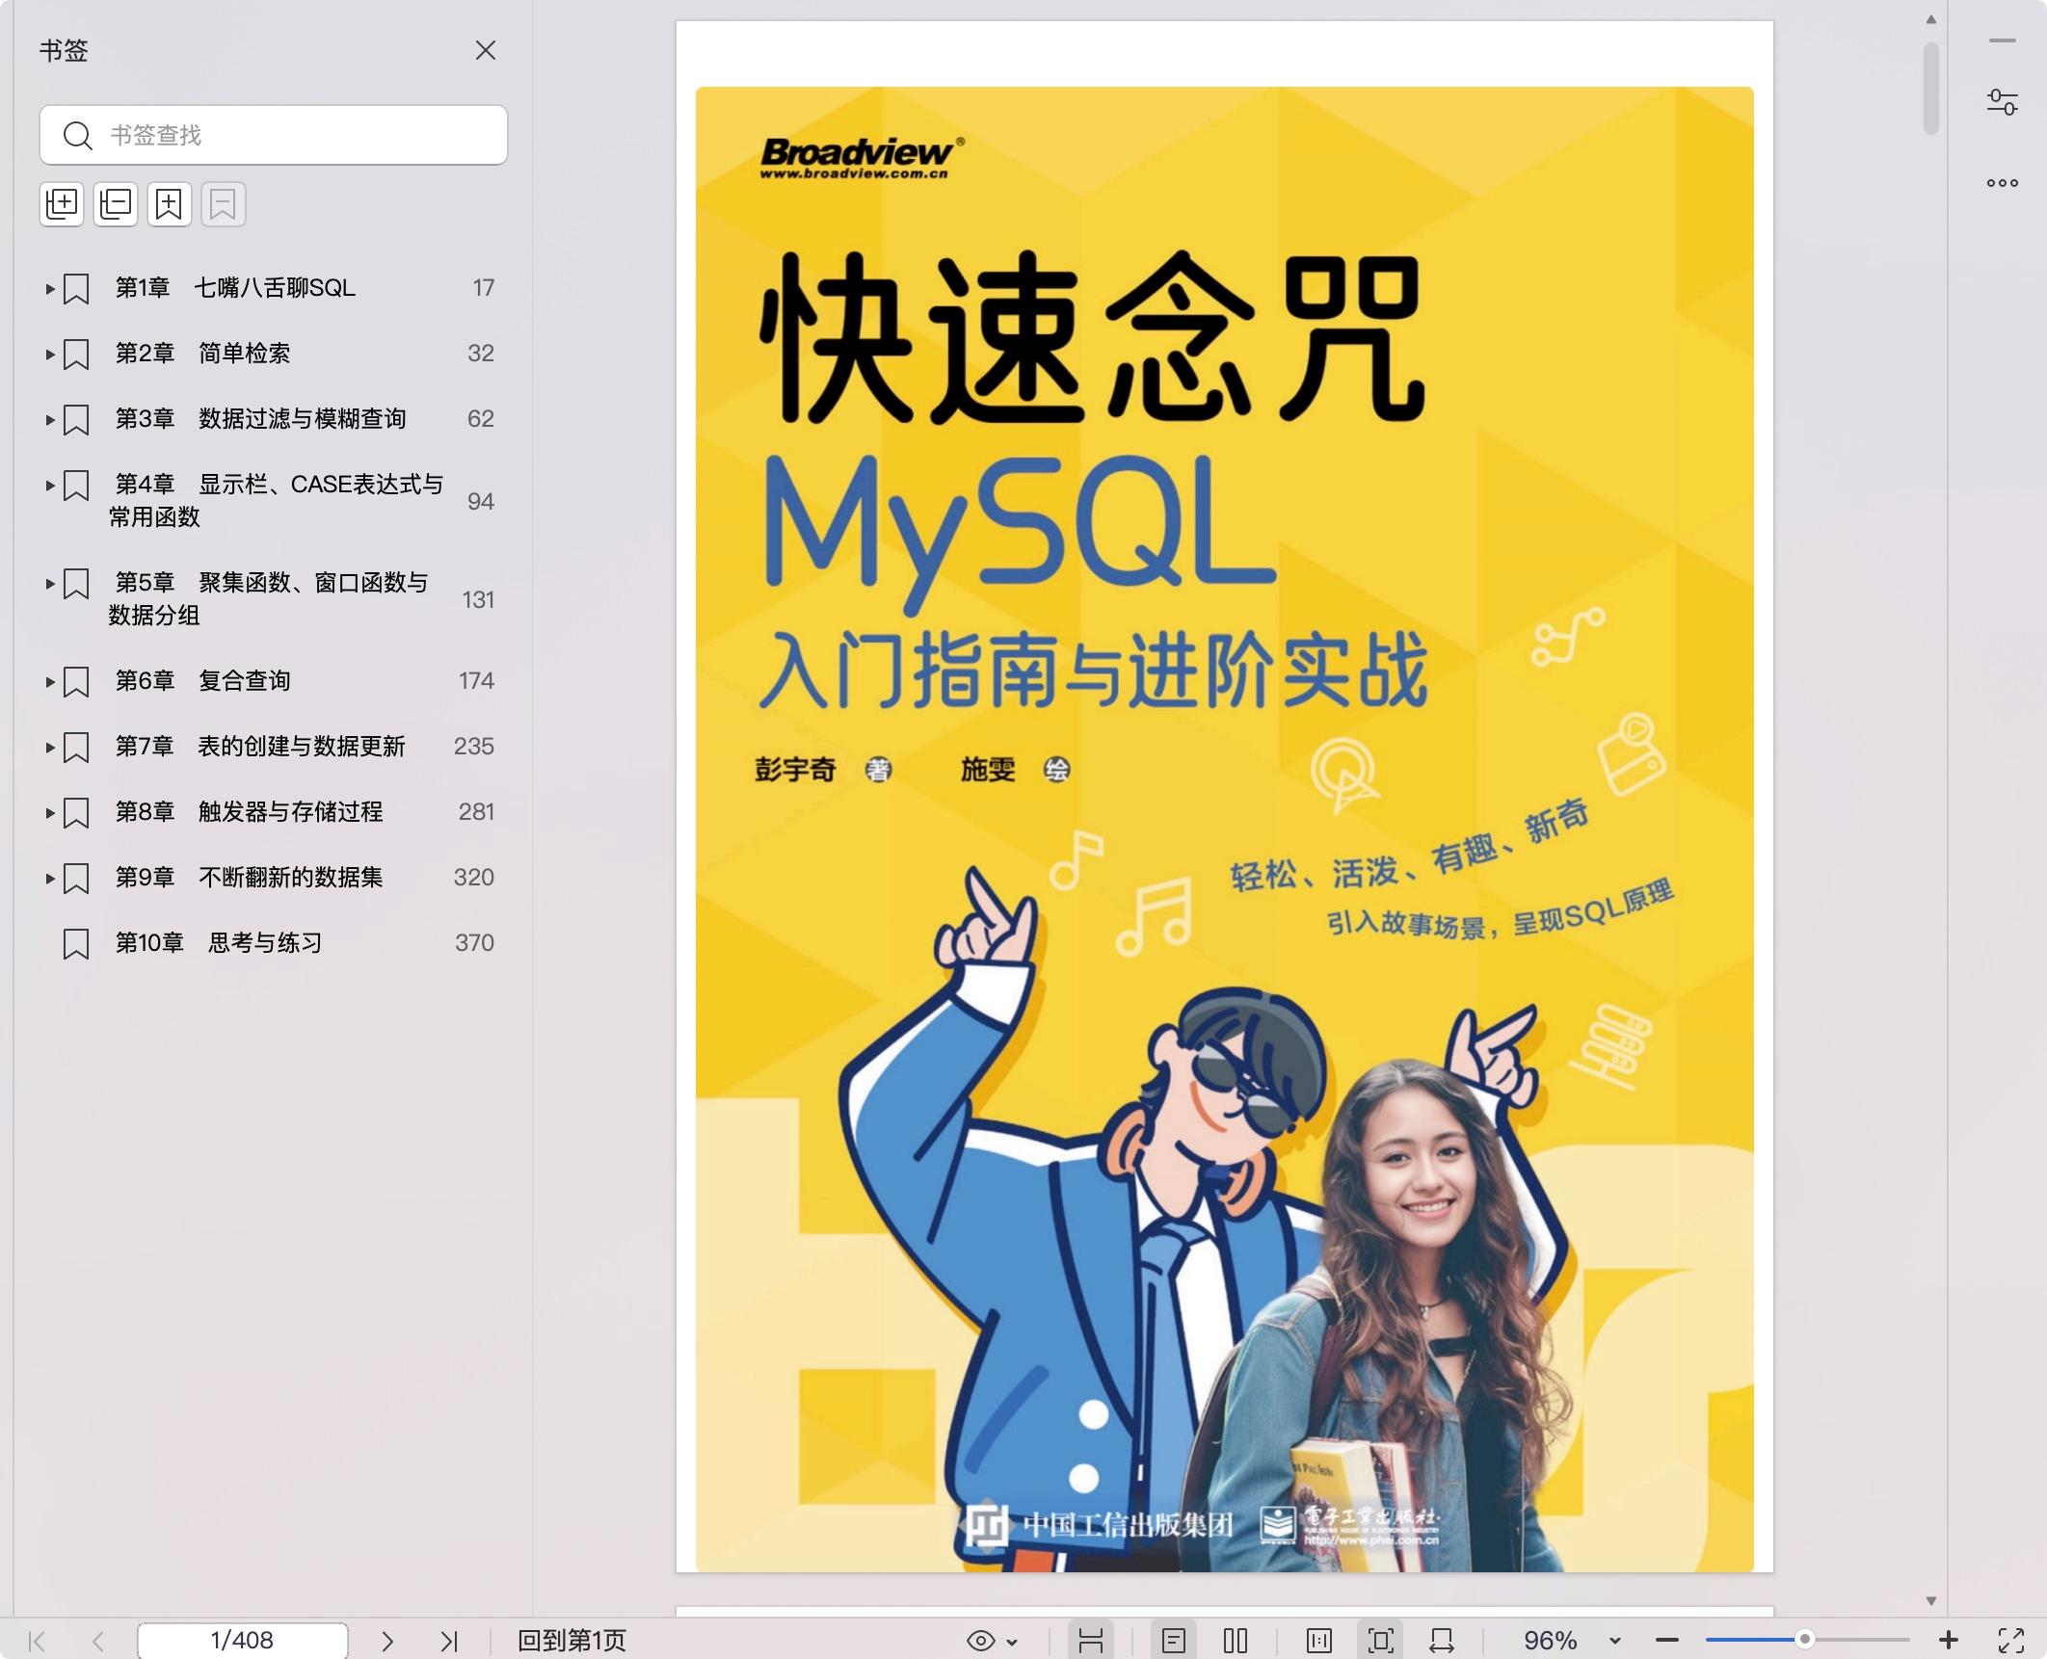The width and height of the screenshot is (2047, 1659).
Task: Open the dropdown arrow next to the eye icon
Action: tap(1012, 1642)
